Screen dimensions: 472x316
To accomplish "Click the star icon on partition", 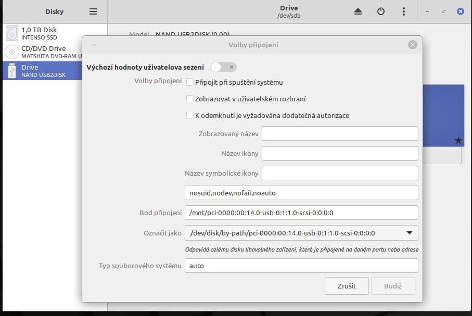I will 458,140.
